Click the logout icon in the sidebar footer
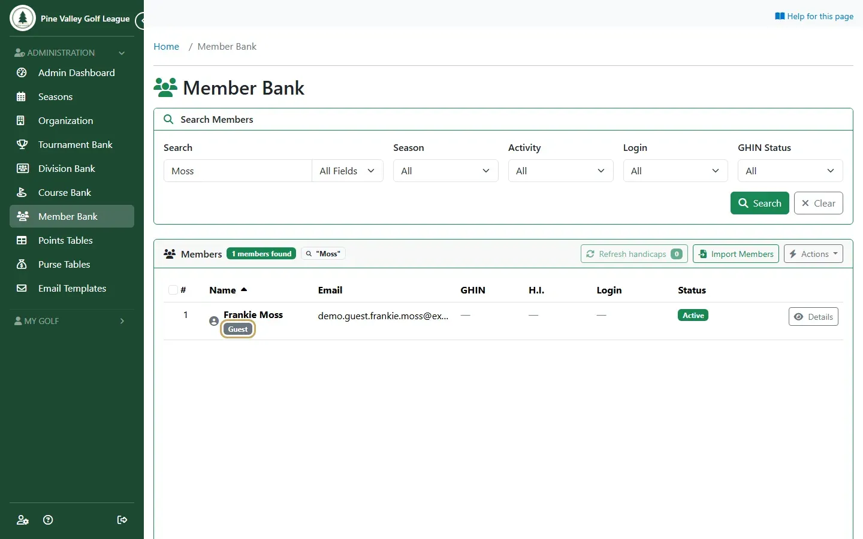Viewport: 863px width, 539px height. [122, 520]
